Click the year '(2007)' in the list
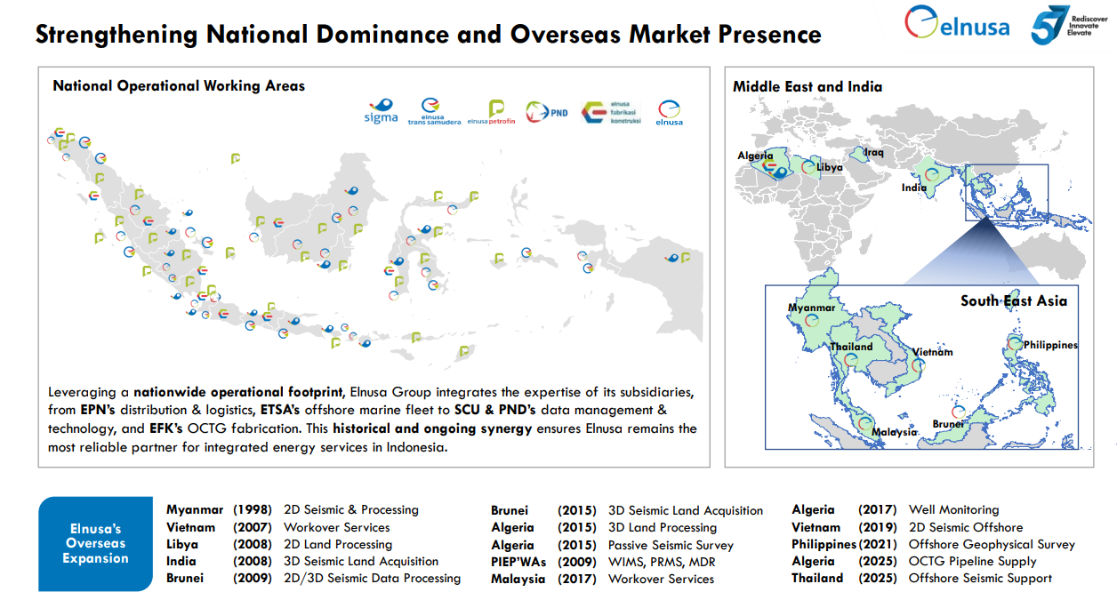The height and width of the screenshot is (608, 1117). click(253, 527)
